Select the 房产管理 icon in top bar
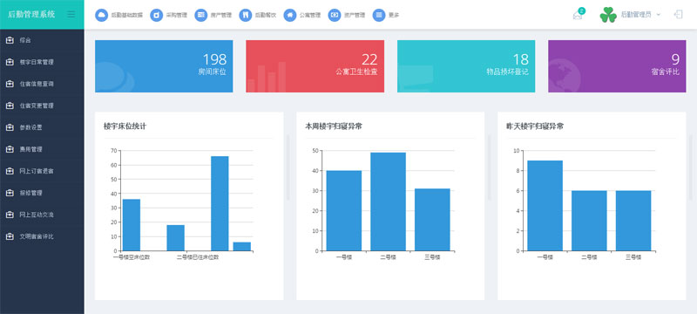 pos(201,15)
